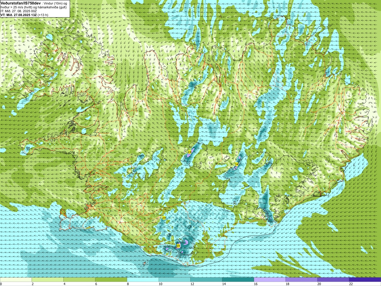
Task: Click the yellow gust label 34
Action: pyautogui.click(x=237, y=164)
